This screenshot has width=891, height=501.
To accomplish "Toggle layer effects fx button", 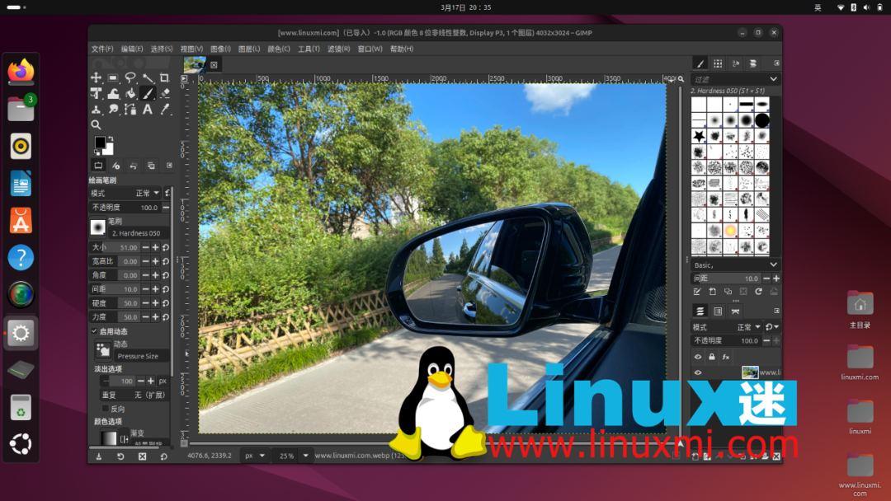I will coord(726,357).
